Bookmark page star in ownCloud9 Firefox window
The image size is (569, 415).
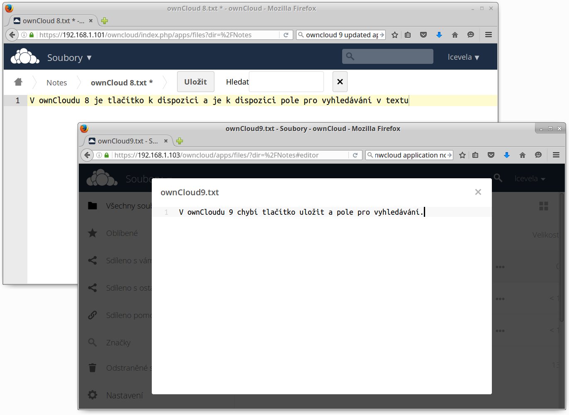(x=462, y=155)
